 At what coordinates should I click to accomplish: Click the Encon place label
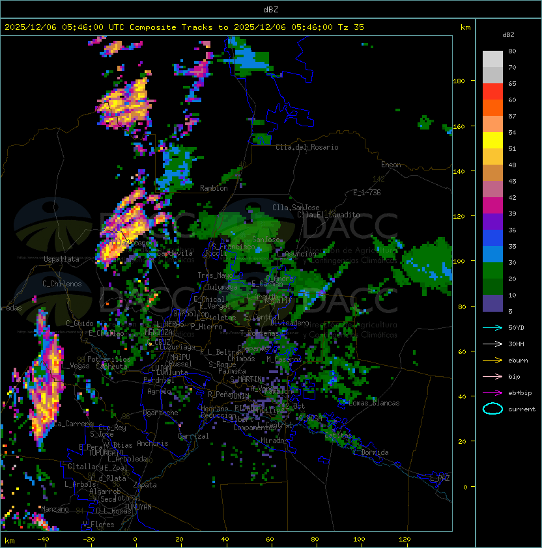tap(391, 165)
